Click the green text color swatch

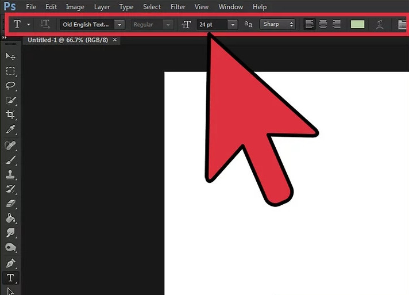click(x=358, y=25)
